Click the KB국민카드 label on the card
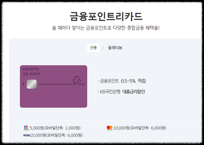 [x=31, y=69]
